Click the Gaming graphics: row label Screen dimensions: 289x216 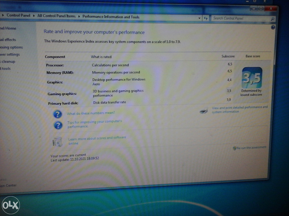click(62, 94)
